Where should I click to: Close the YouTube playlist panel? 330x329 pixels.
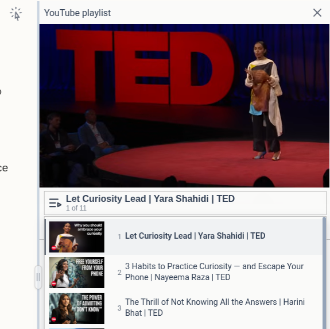[x=317, y=13]
